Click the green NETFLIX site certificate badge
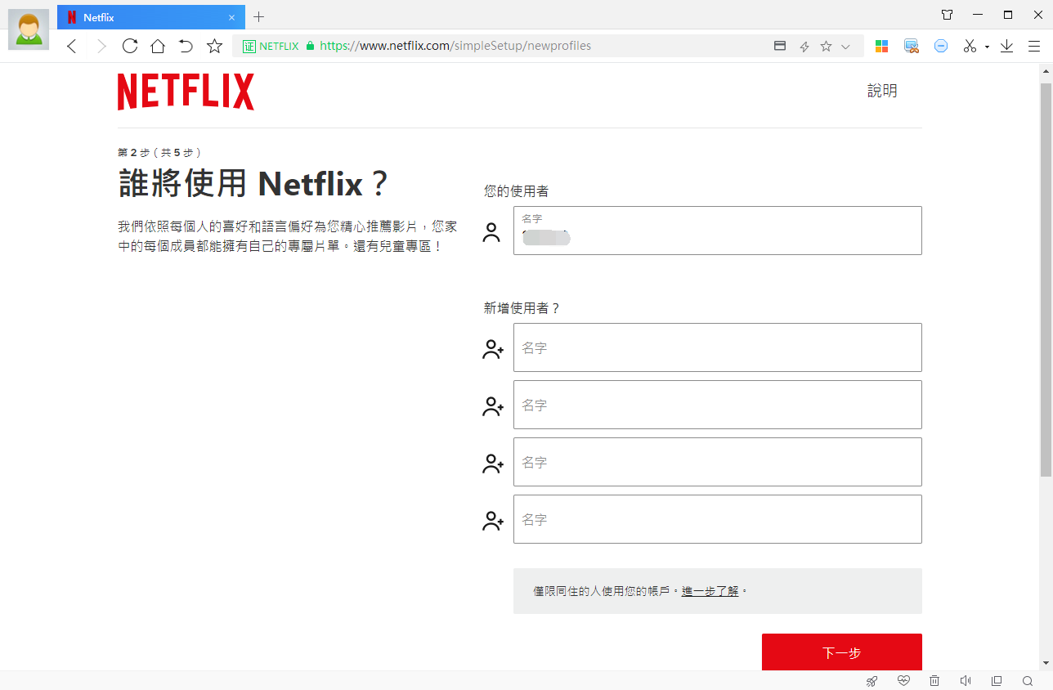1053x690 pixels. pos(271,47)
